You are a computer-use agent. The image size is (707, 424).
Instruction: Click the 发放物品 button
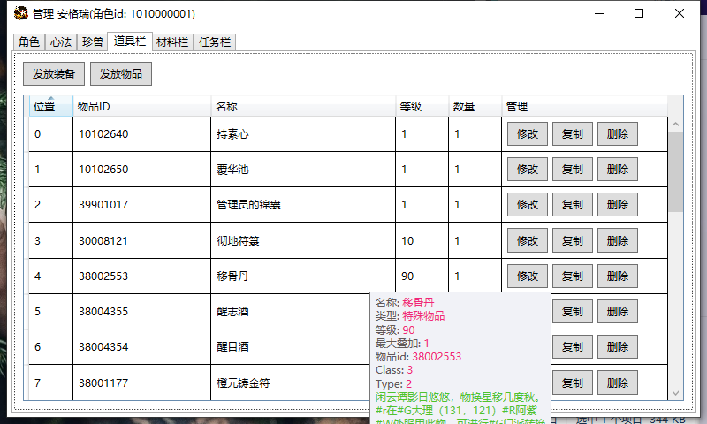pyautogui.click(x=121, y=74)
